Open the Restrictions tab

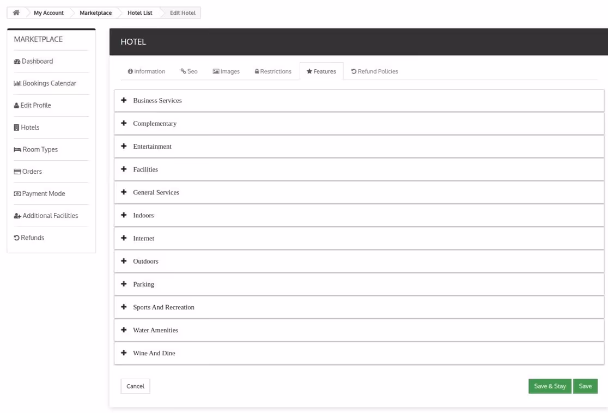click(273, 71)
